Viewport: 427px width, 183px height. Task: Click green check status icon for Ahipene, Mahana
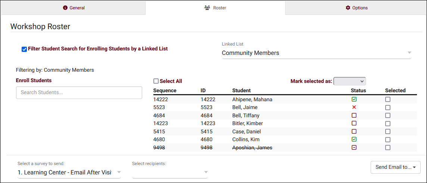pyautogui.click(x=354, y=99)
